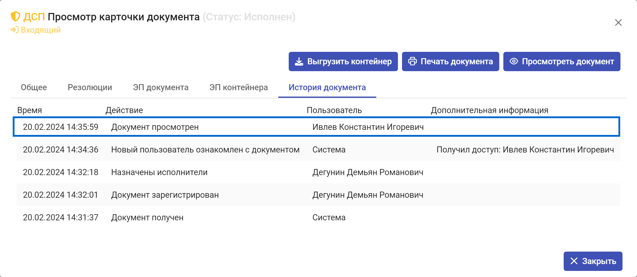
Task: Click Дегунин Демьян Романович in 14:32:01 row
Action: point(368,195)
